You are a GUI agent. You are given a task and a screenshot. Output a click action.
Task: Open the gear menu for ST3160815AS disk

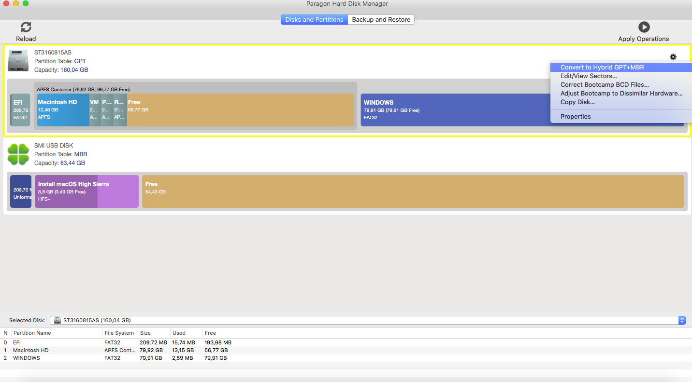pos(673,57)
